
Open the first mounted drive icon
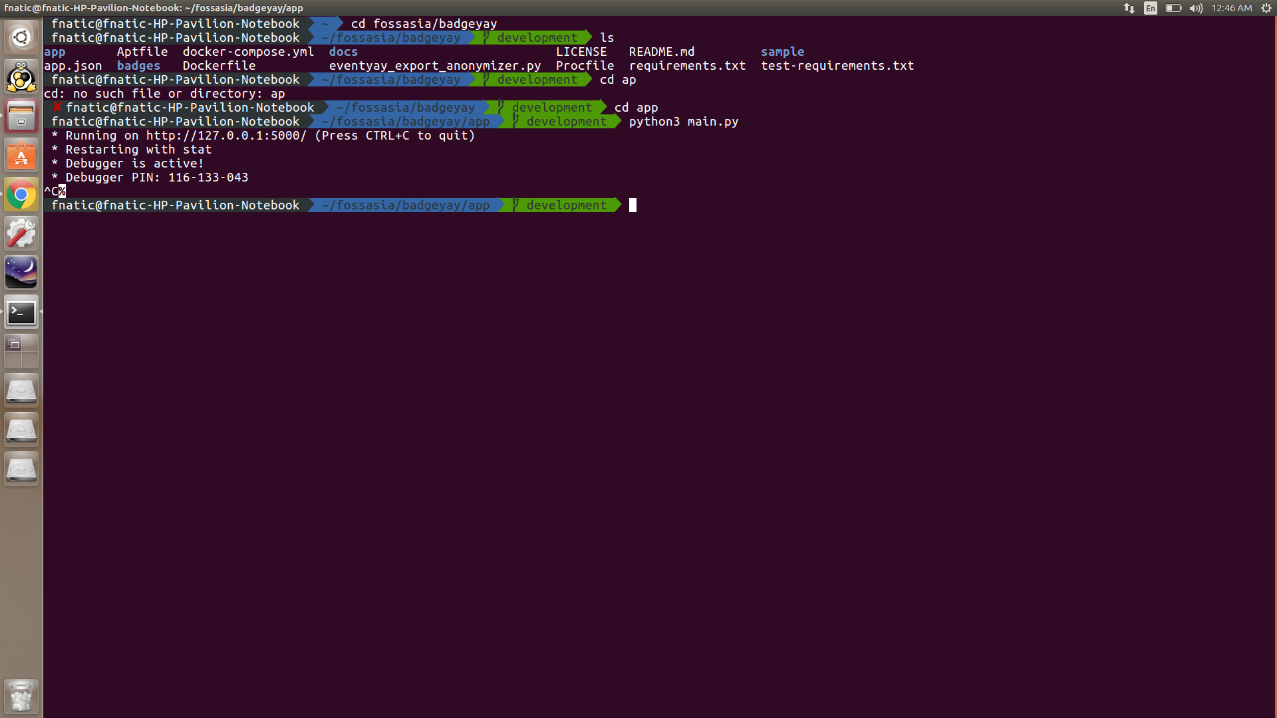(x=21, y=390)
